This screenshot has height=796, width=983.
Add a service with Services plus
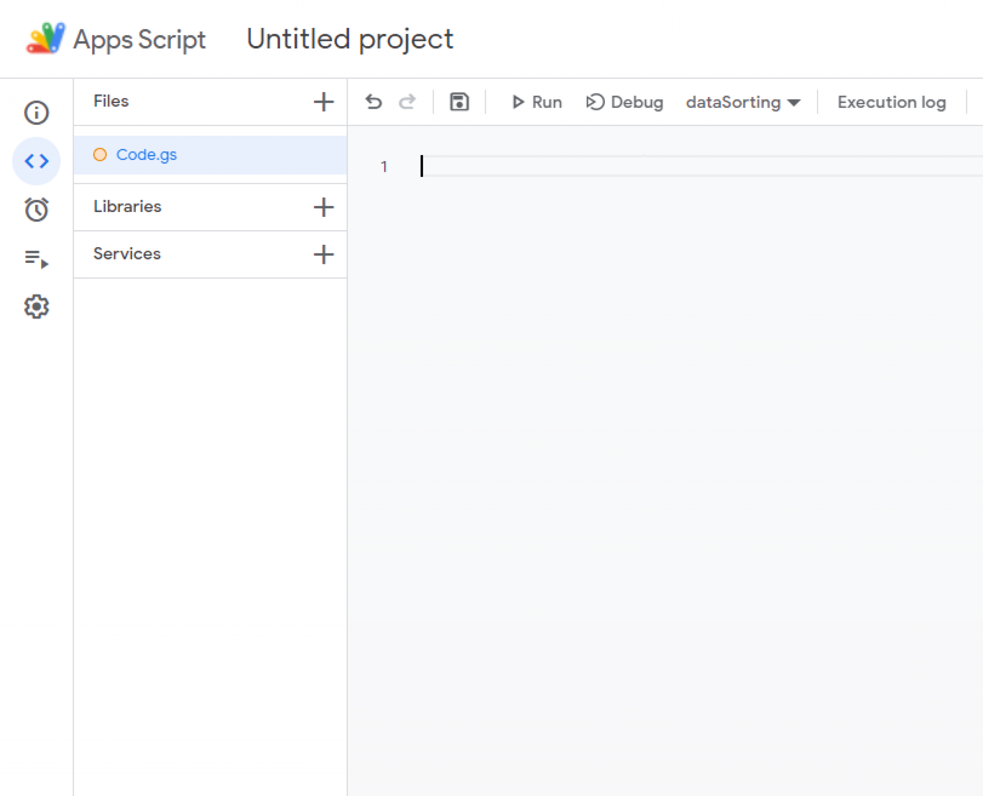[x=324, y=254]
